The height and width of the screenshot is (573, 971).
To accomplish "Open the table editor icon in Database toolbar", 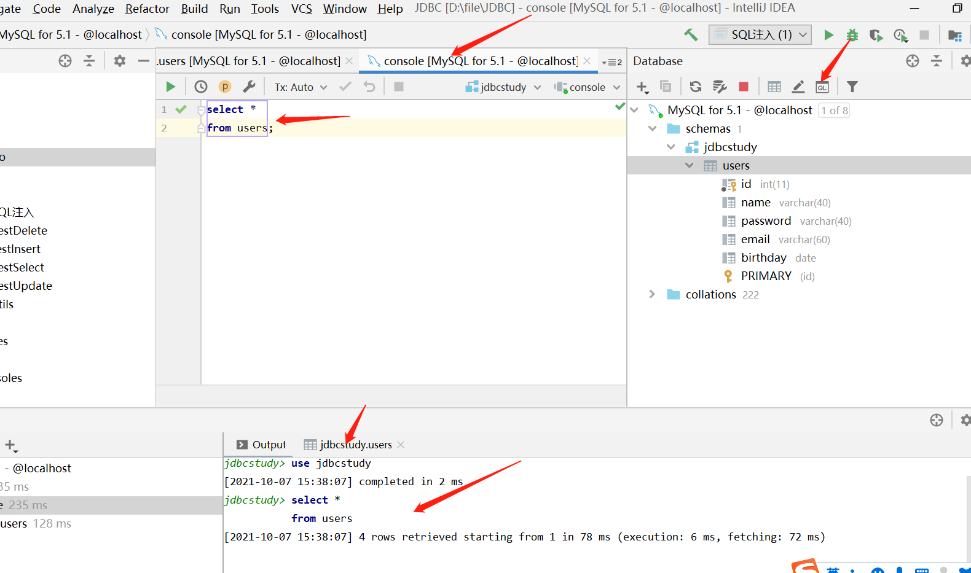I will point(774,87).
